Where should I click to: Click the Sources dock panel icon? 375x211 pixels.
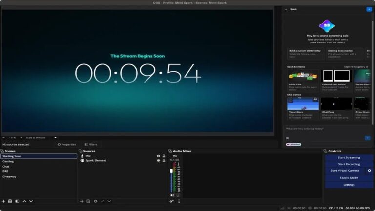81,151
